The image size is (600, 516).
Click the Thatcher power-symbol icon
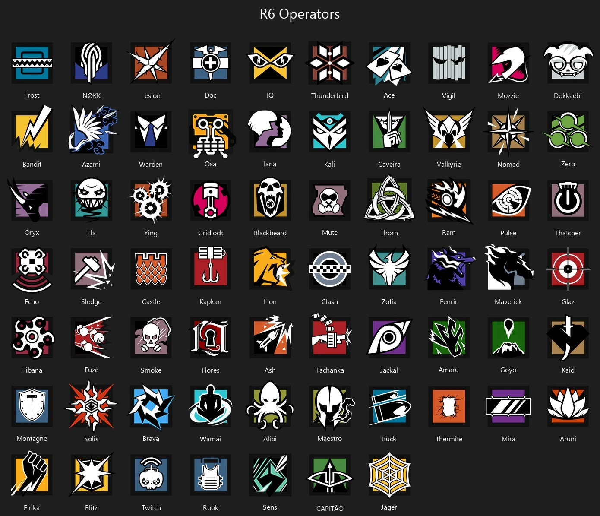(568, 200)
